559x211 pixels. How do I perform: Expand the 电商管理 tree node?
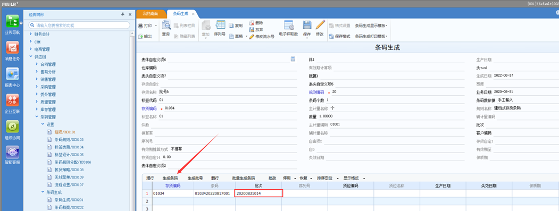click(31, 49)
